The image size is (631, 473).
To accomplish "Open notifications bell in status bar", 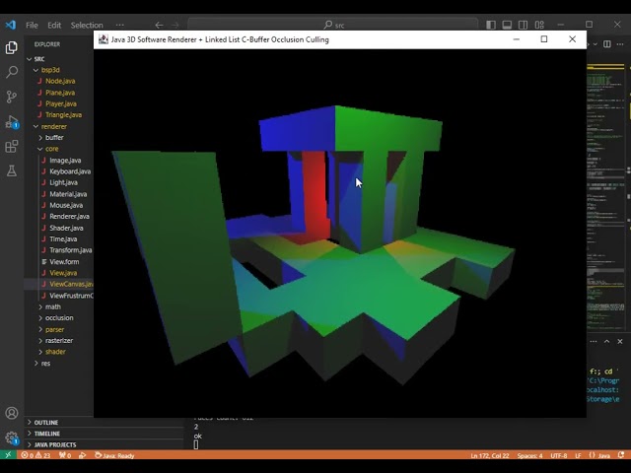I will click(x=621, y=455).
